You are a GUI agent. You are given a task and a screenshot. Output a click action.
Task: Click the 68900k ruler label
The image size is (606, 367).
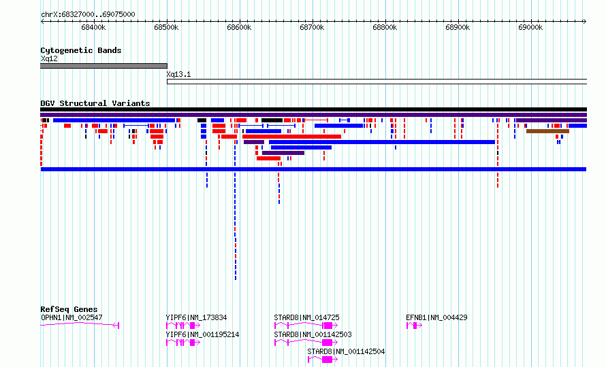[458, 28]
